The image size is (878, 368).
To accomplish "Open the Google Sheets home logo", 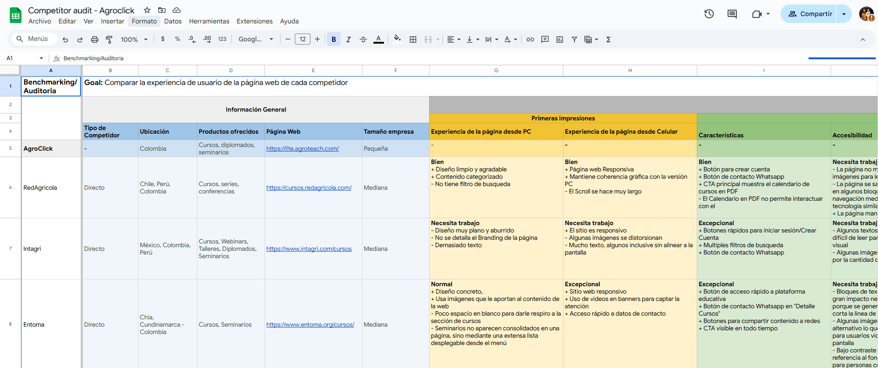I will pos(16,15).
